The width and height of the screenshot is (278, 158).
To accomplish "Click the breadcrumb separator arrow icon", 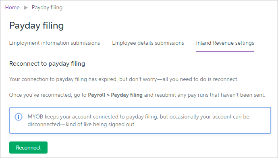I will click(26, 8).
